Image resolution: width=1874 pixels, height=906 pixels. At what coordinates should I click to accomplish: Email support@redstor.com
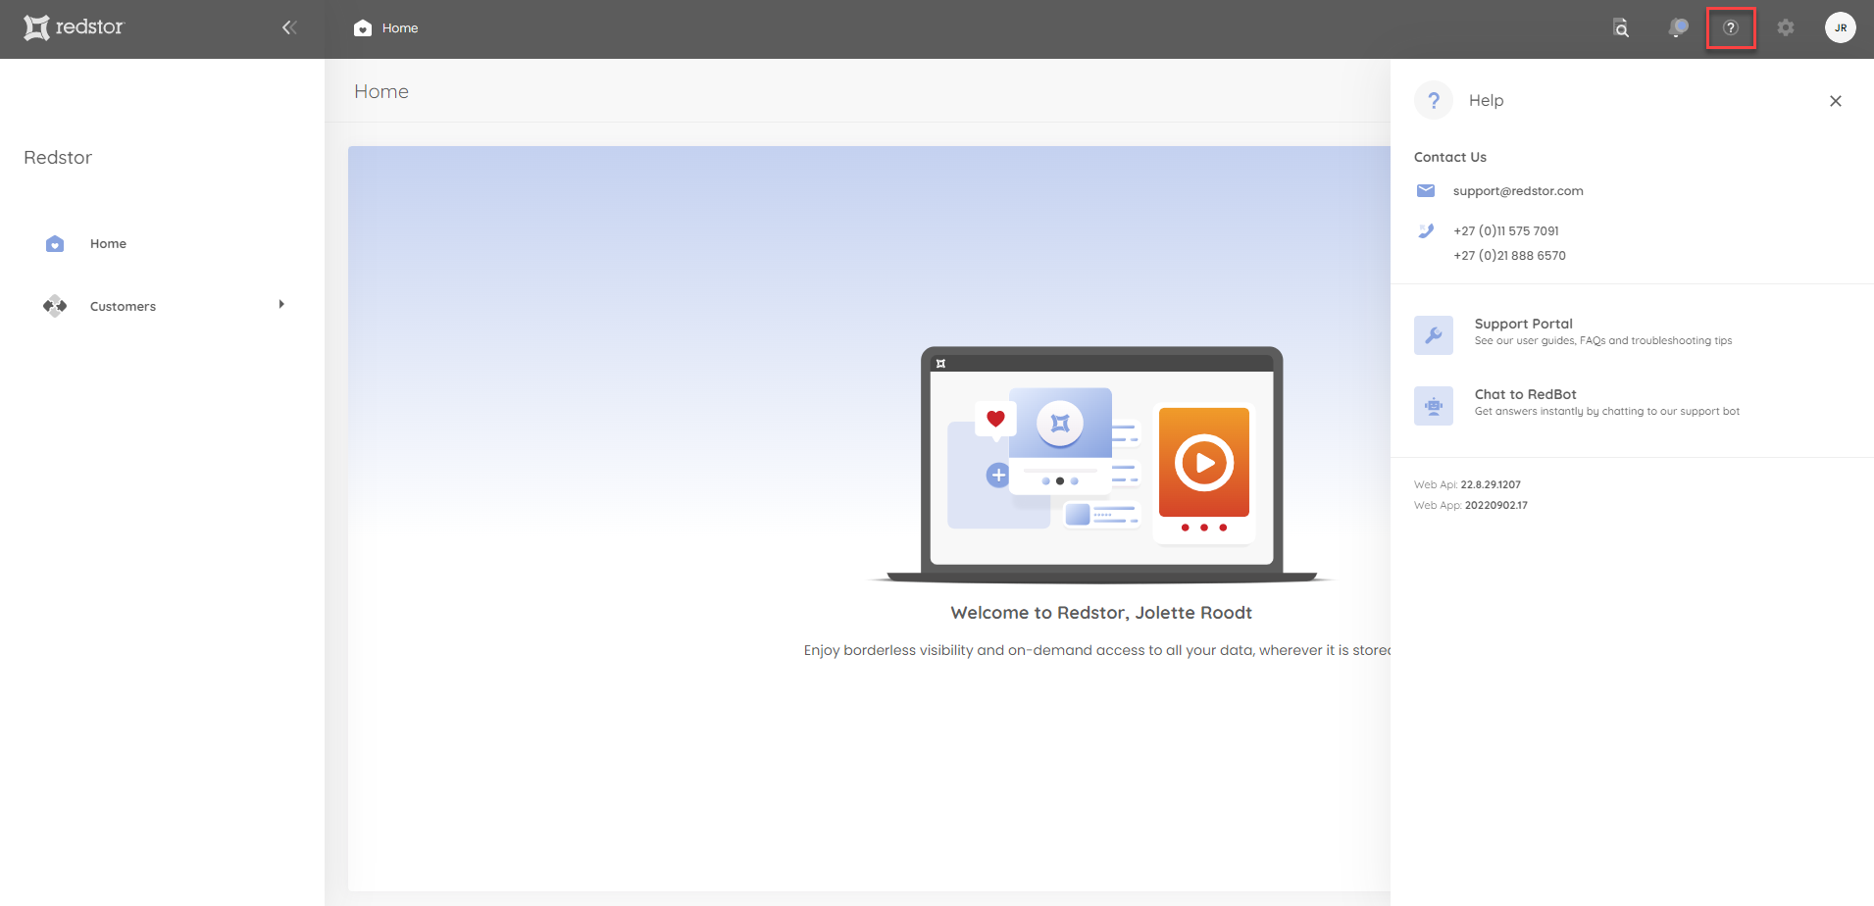(1518, 191)
